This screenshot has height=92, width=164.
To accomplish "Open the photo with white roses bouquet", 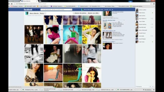I will 53,54.
